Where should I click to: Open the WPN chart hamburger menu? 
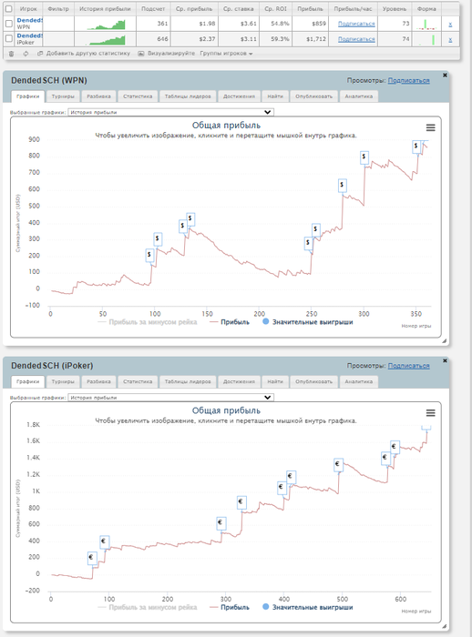[430, 127]
